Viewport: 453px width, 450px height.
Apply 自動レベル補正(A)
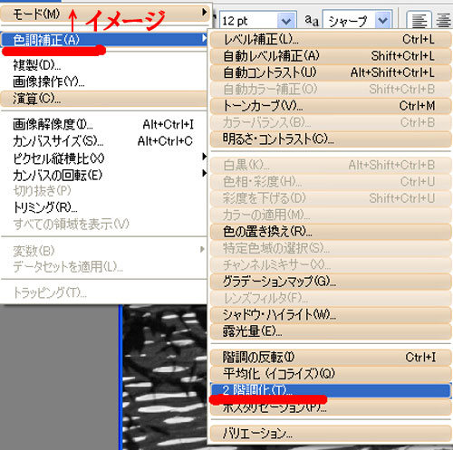331,56
